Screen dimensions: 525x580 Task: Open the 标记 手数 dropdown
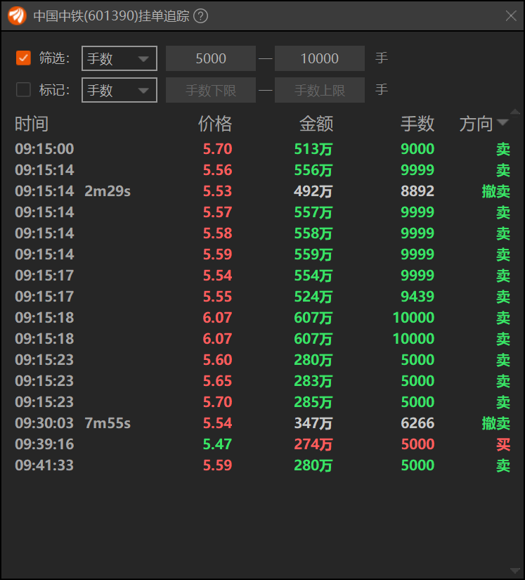tap(119, 90)
